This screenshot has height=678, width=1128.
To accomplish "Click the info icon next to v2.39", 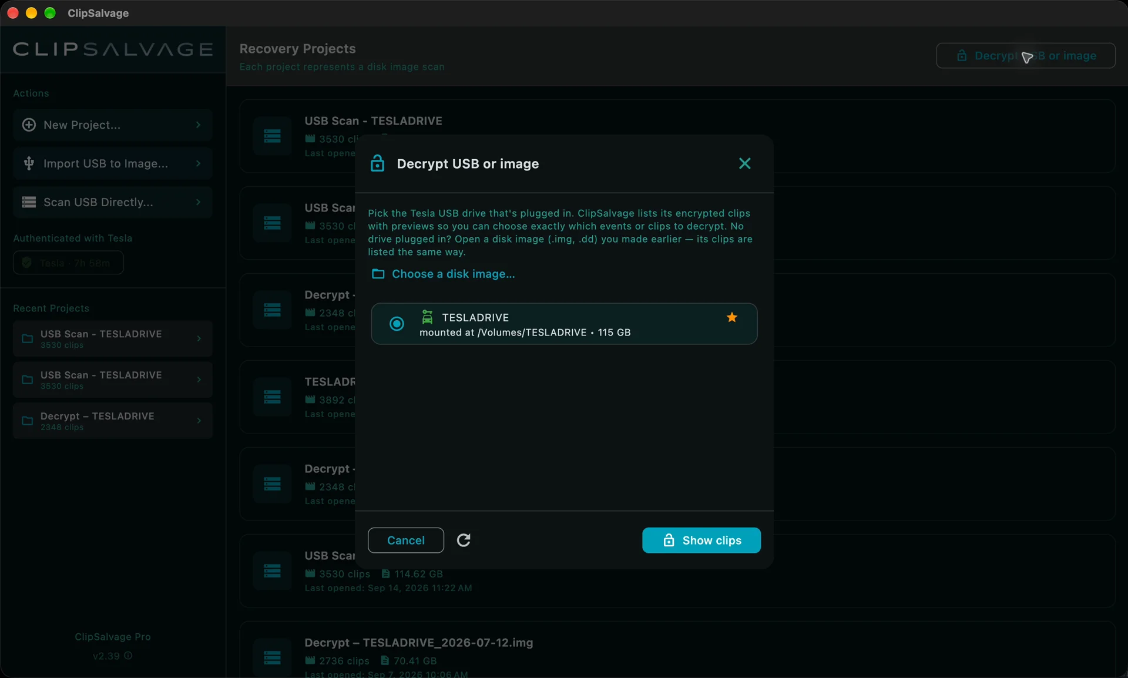I will tap(128, 656).
